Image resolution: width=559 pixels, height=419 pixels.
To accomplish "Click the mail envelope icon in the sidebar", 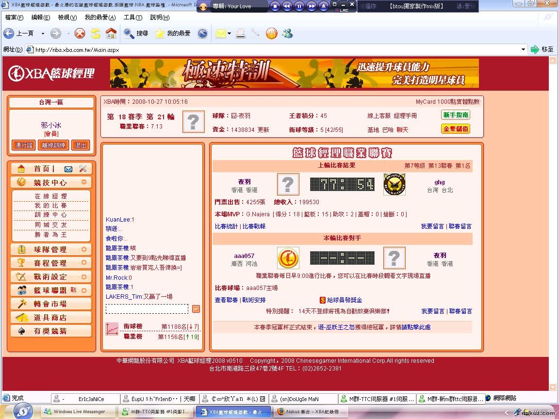I will pos(68,169).
